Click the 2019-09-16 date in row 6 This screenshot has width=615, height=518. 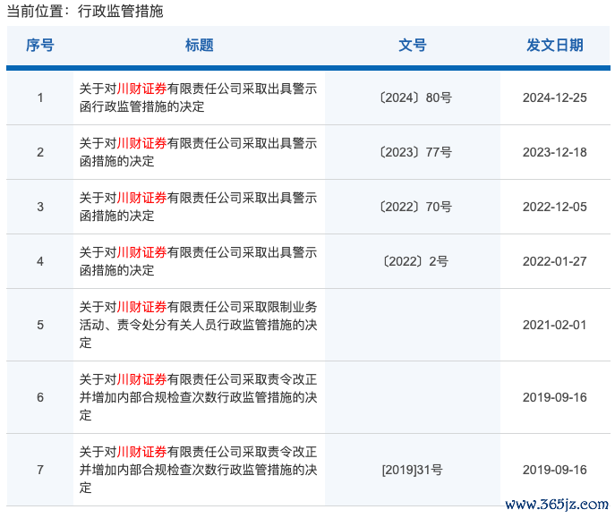point(555,397)
